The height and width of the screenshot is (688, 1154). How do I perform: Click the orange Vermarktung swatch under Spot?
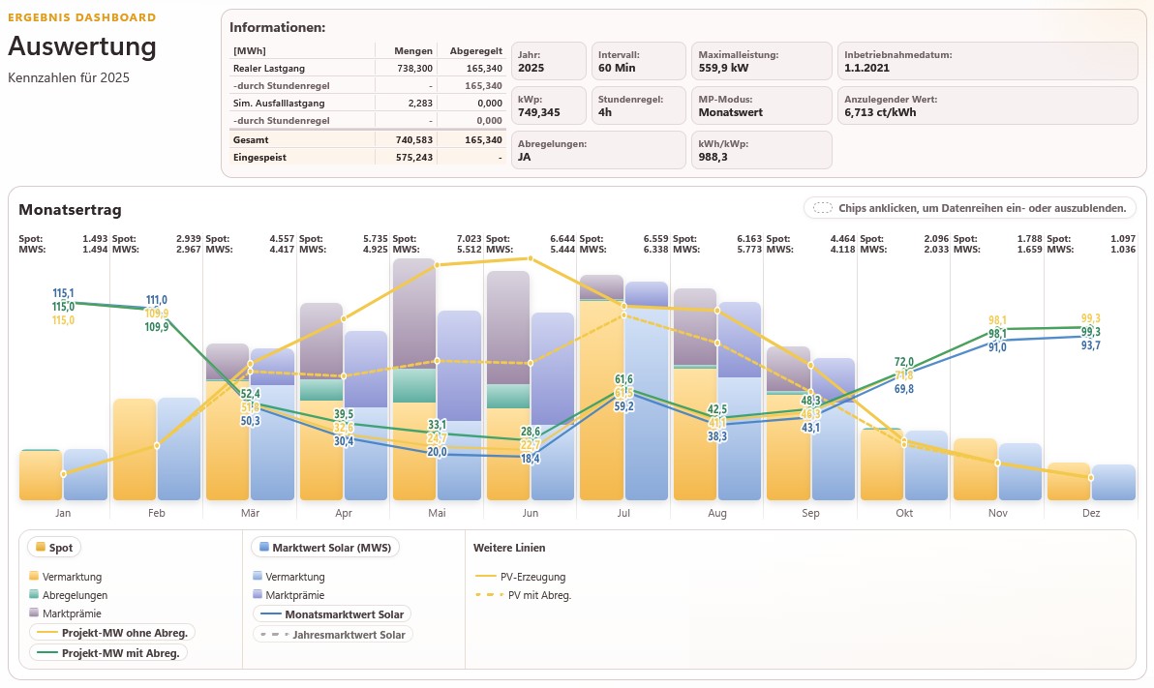click(34, 576)
